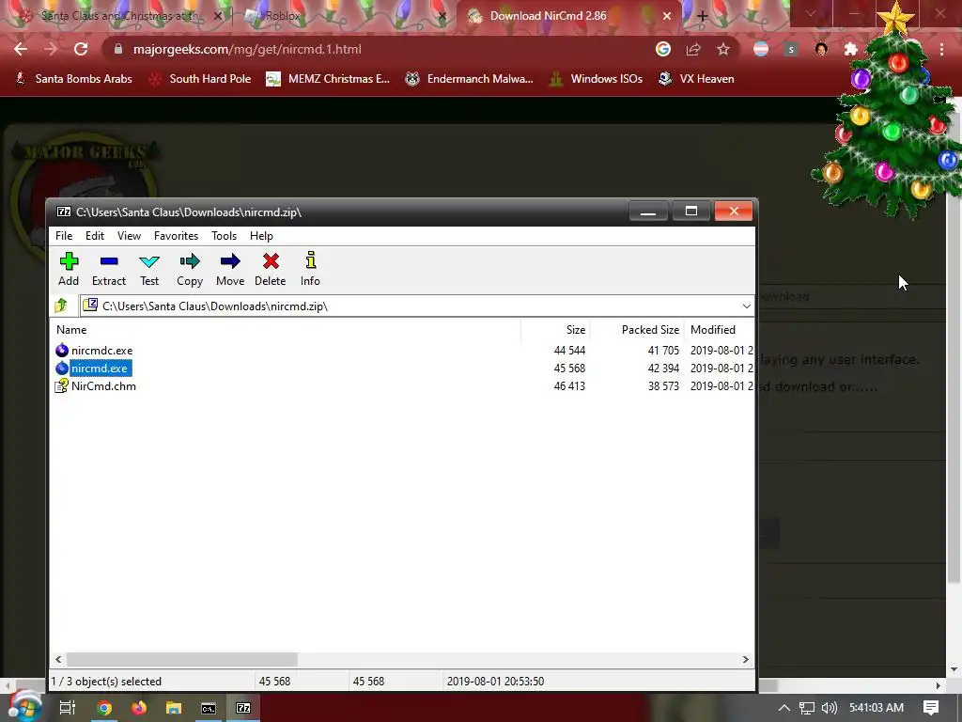Open the Endermanch Malware bookmark

469,79
